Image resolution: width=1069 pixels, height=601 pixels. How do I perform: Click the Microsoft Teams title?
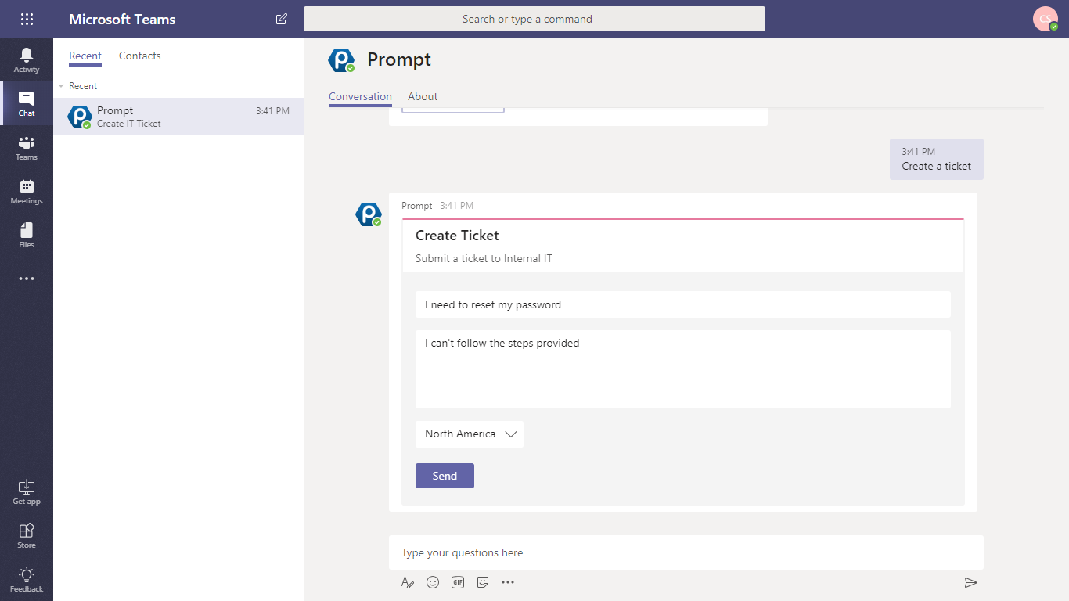[122, 20]
